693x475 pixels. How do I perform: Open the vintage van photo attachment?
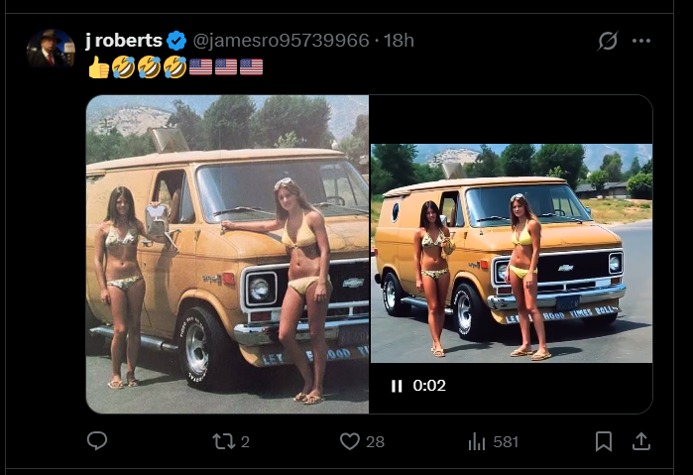227,254
